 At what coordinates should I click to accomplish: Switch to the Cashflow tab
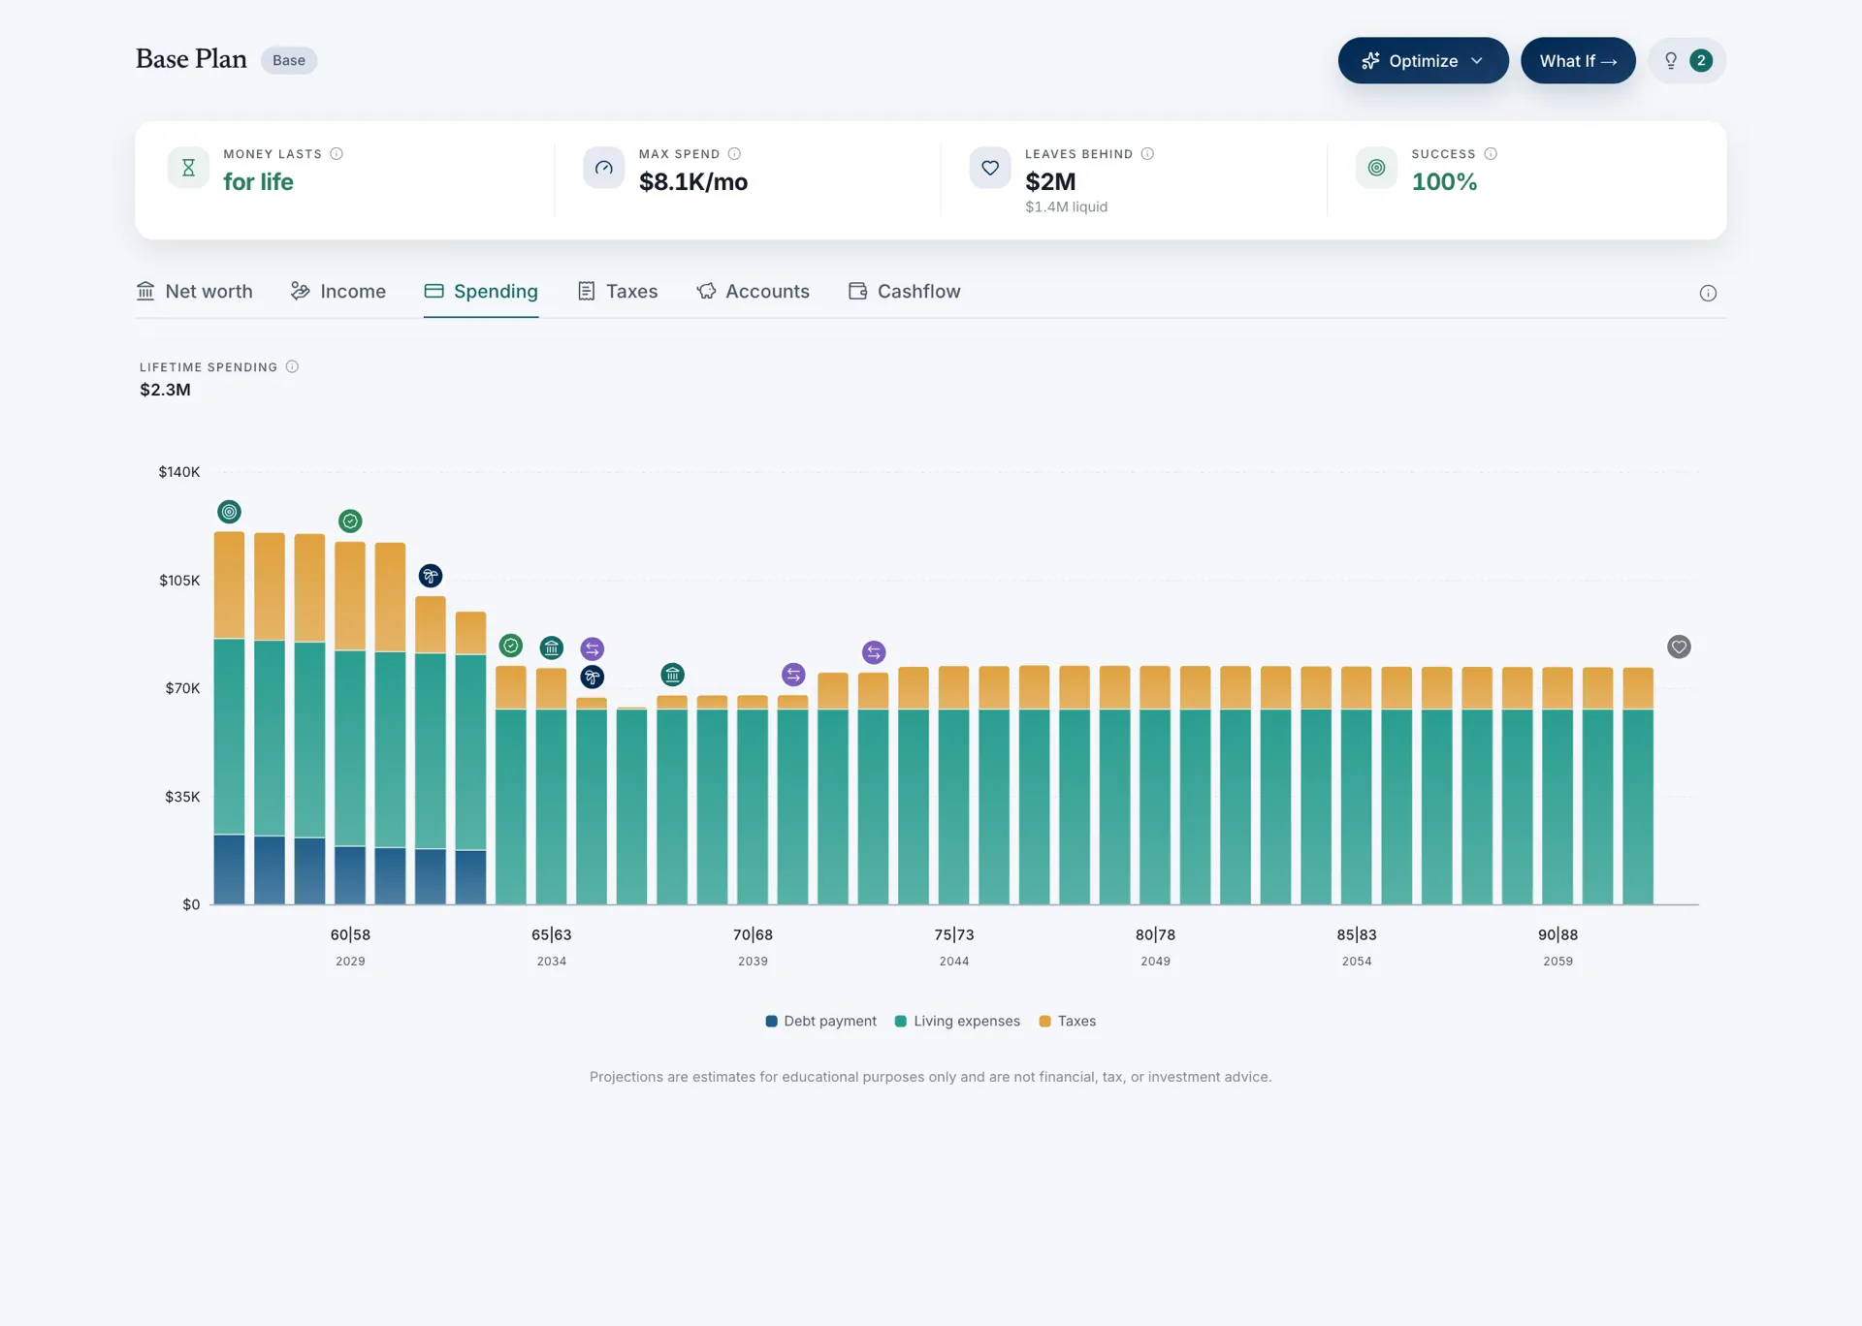tap(905, 291)
